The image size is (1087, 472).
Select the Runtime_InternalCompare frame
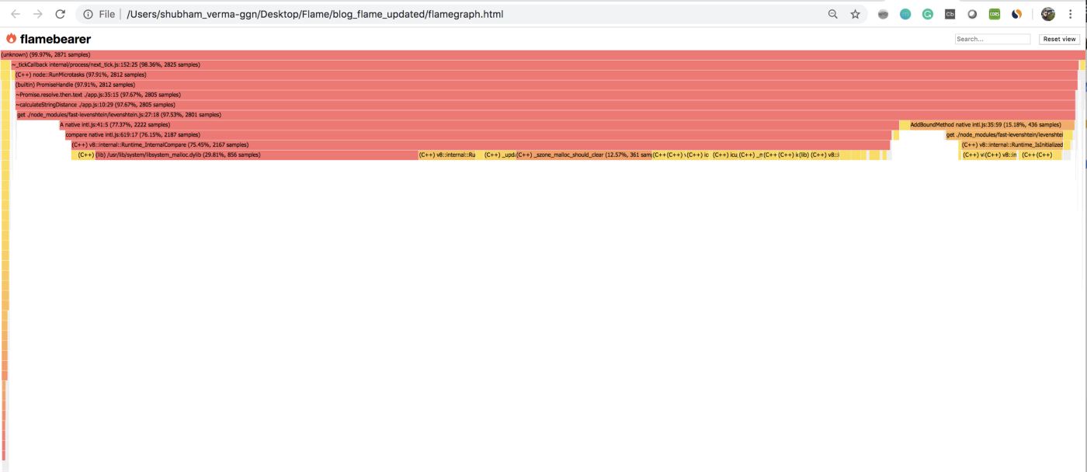tap(480, 145)
